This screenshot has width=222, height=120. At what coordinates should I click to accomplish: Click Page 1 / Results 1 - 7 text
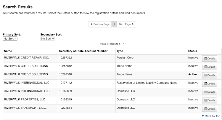pos(112,44)
